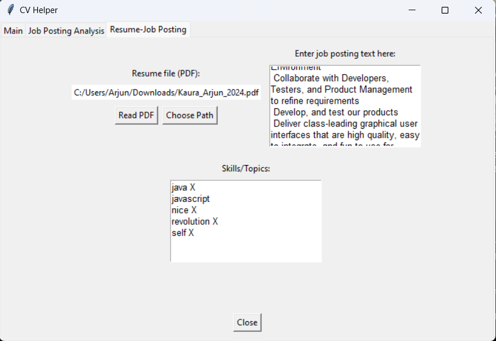
Task: Select 'self X' in Skills/Topics list
Action: point(183,233)
